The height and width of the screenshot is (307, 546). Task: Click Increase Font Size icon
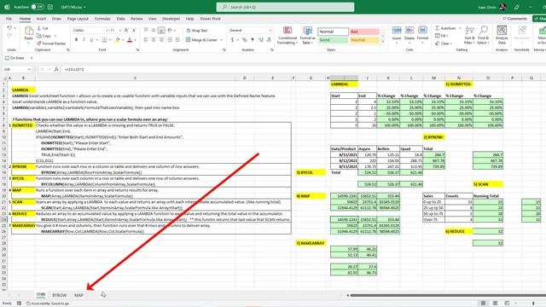click(x=126, y=31)
